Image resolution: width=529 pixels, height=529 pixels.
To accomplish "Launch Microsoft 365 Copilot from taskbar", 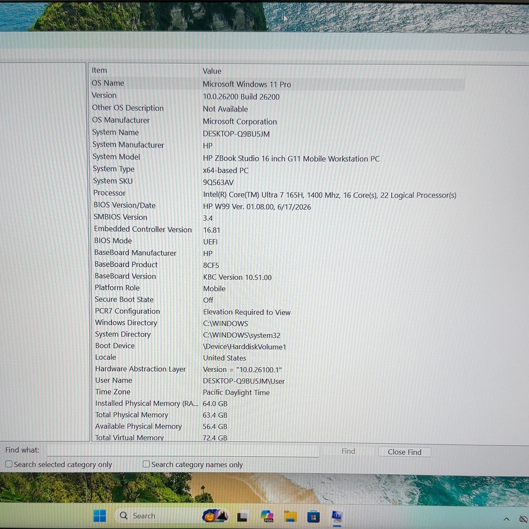I will [267, 516].
